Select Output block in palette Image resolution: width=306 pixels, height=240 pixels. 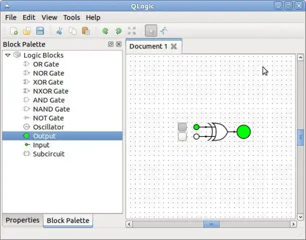pos(62,136)
